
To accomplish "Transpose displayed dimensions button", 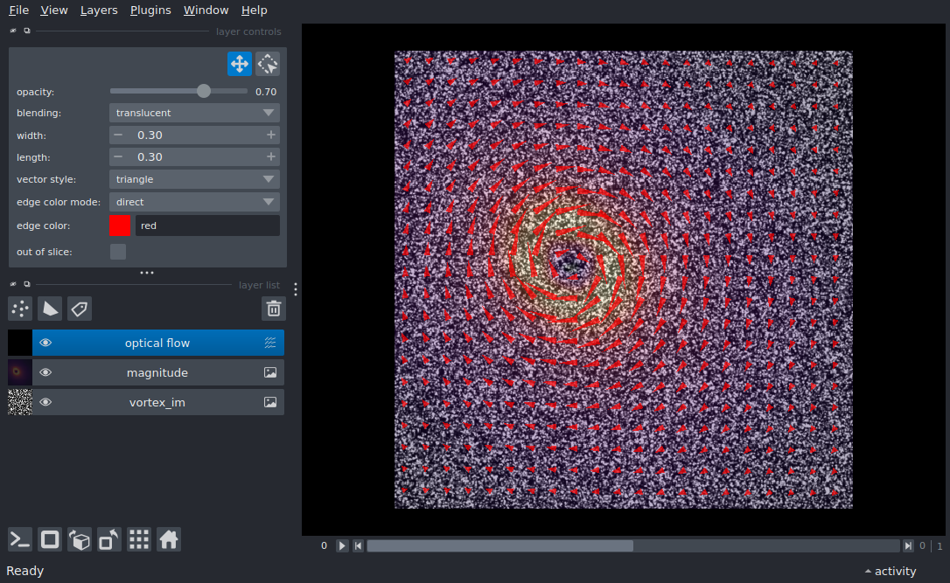I will (109, 539).
